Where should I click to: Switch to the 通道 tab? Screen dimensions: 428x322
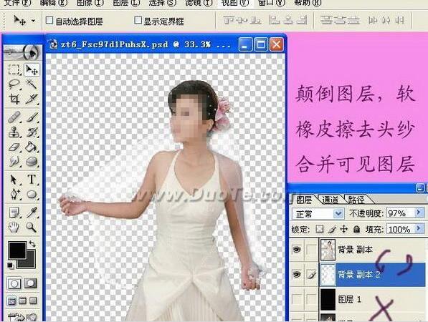pos(330,200)
